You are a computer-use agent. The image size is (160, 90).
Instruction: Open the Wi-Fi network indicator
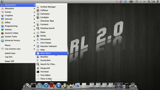coord(131,2)
